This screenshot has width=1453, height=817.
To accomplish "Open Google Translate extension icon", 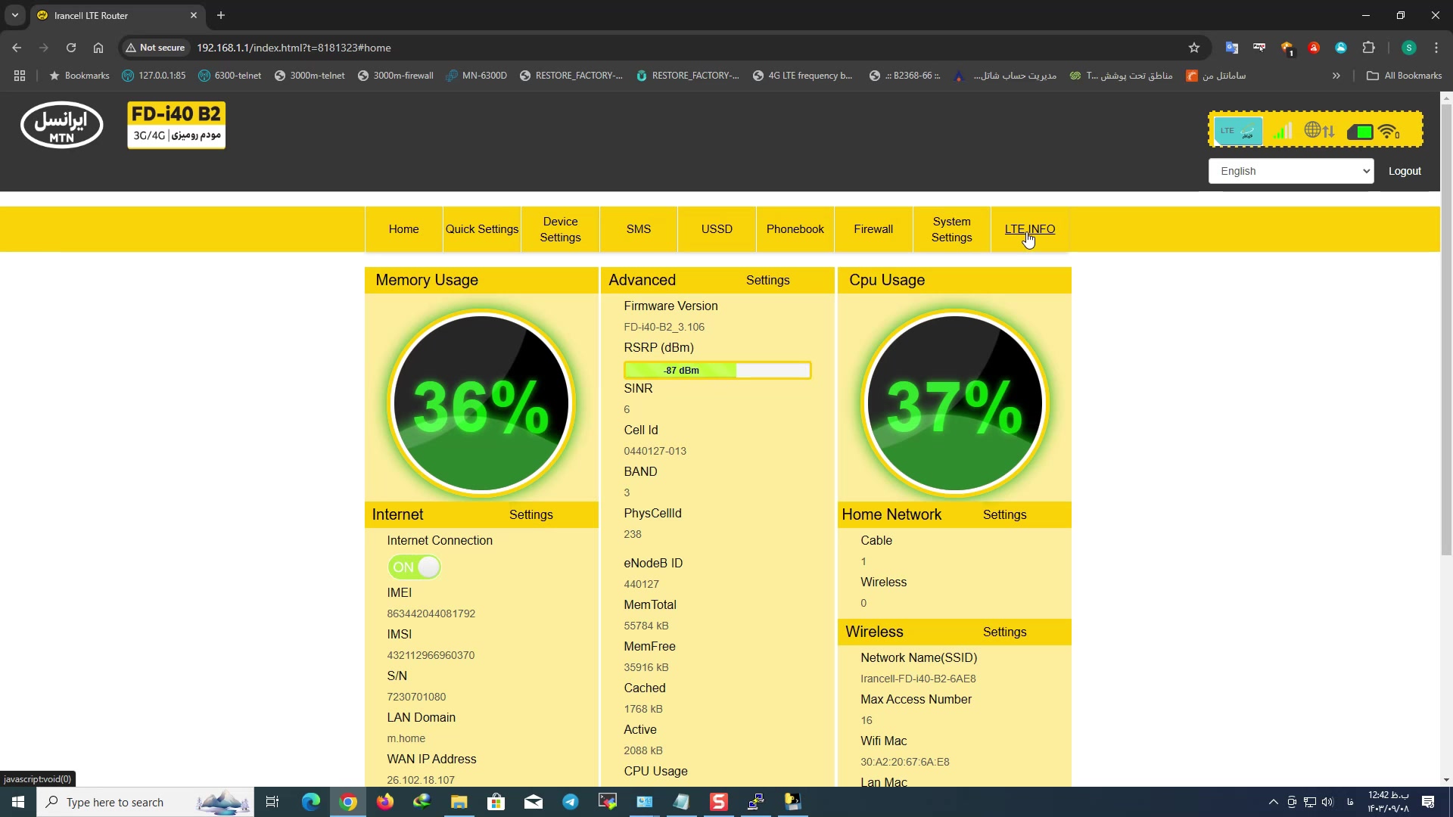I will 1232,48.
